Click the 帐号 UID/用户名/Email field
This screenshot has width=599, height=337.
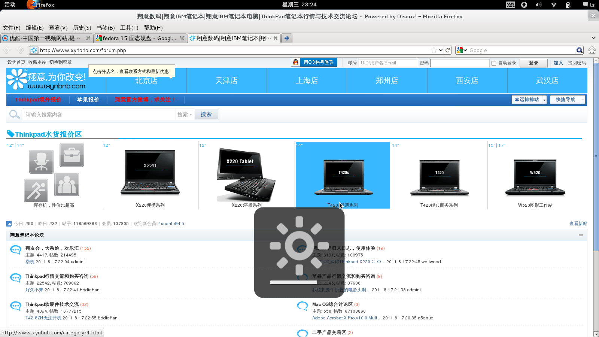[x=388, y=63]
